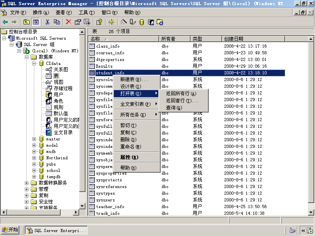Go up one level with the folder toolbar icon
This screenshot has width=315, height=236.
pyautogui.click(x=26, y=22)
